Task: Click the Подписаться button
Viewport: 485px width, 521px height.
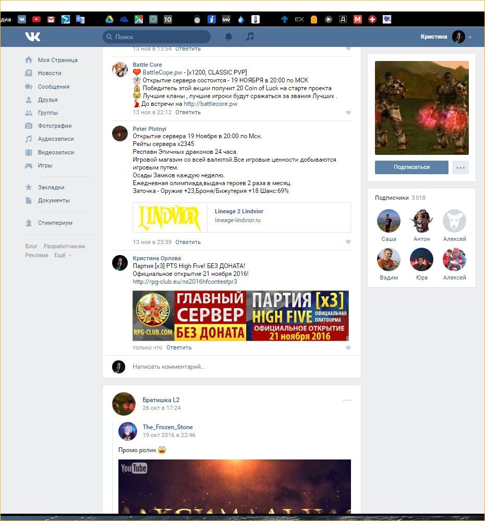Action: tap(411, 167)
